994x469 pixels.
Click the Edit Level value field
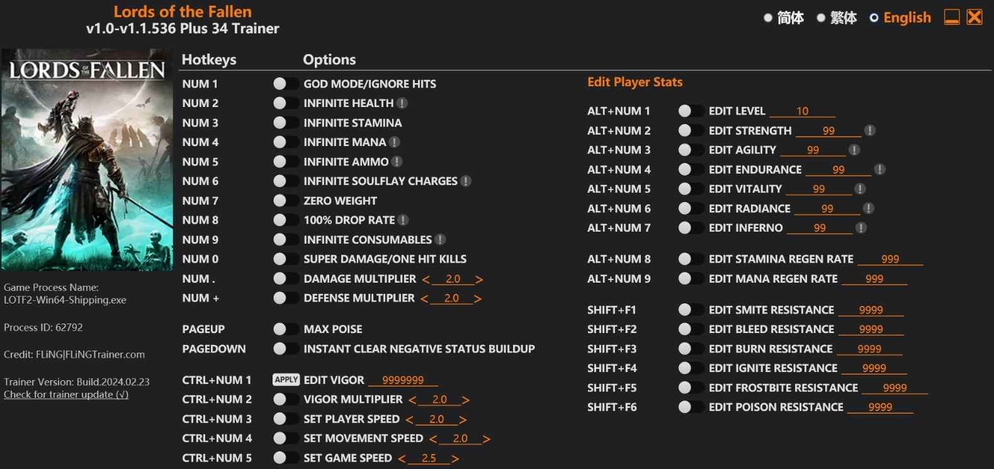pyautogui.click(x=802, y=111)
